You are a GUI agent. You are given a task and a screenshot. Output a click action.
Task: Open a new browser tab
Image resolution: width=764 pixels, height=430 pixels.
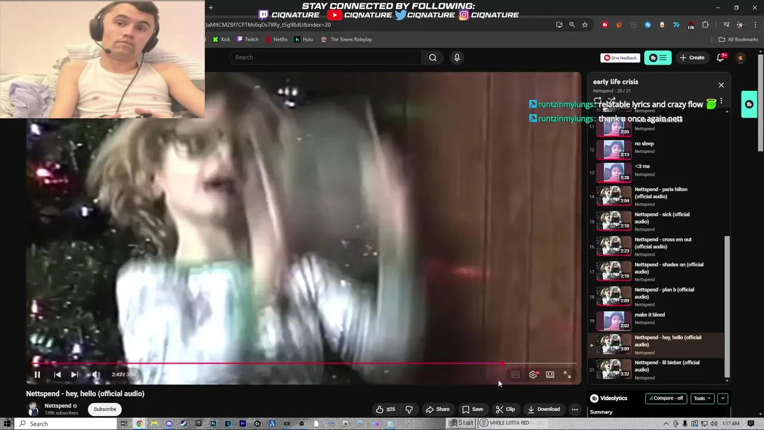211,8
